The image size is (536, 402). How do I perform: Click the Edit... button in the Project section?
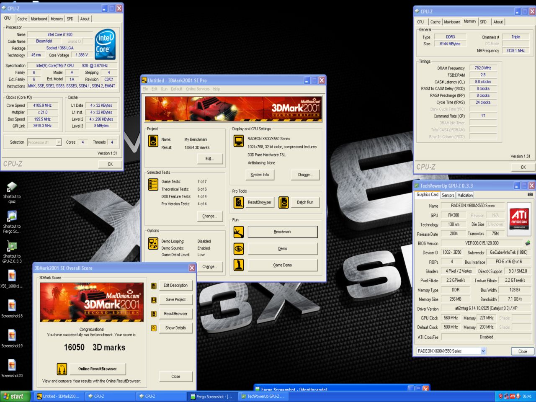[209, 159]
